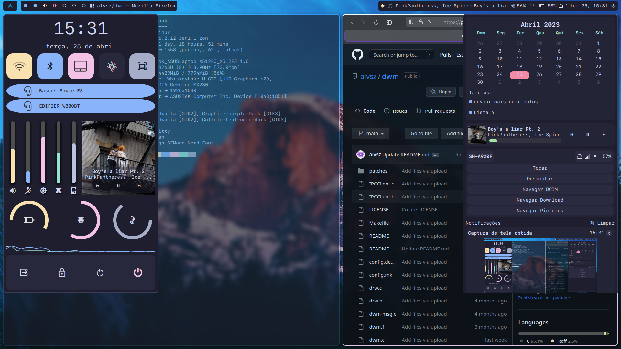This screenshot has height=349, width=621.
Task: Click the screenshot capture icon button
Action: coord(142,66)
